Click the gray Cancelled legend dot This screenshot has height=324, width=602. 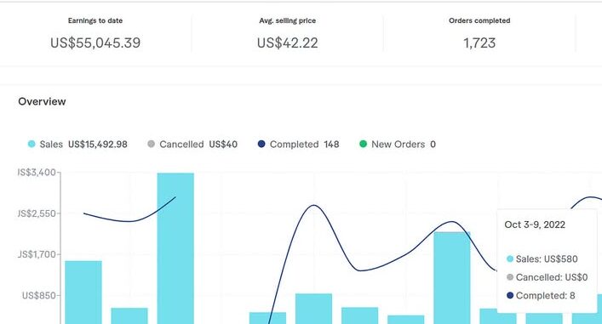click(152, 145)
